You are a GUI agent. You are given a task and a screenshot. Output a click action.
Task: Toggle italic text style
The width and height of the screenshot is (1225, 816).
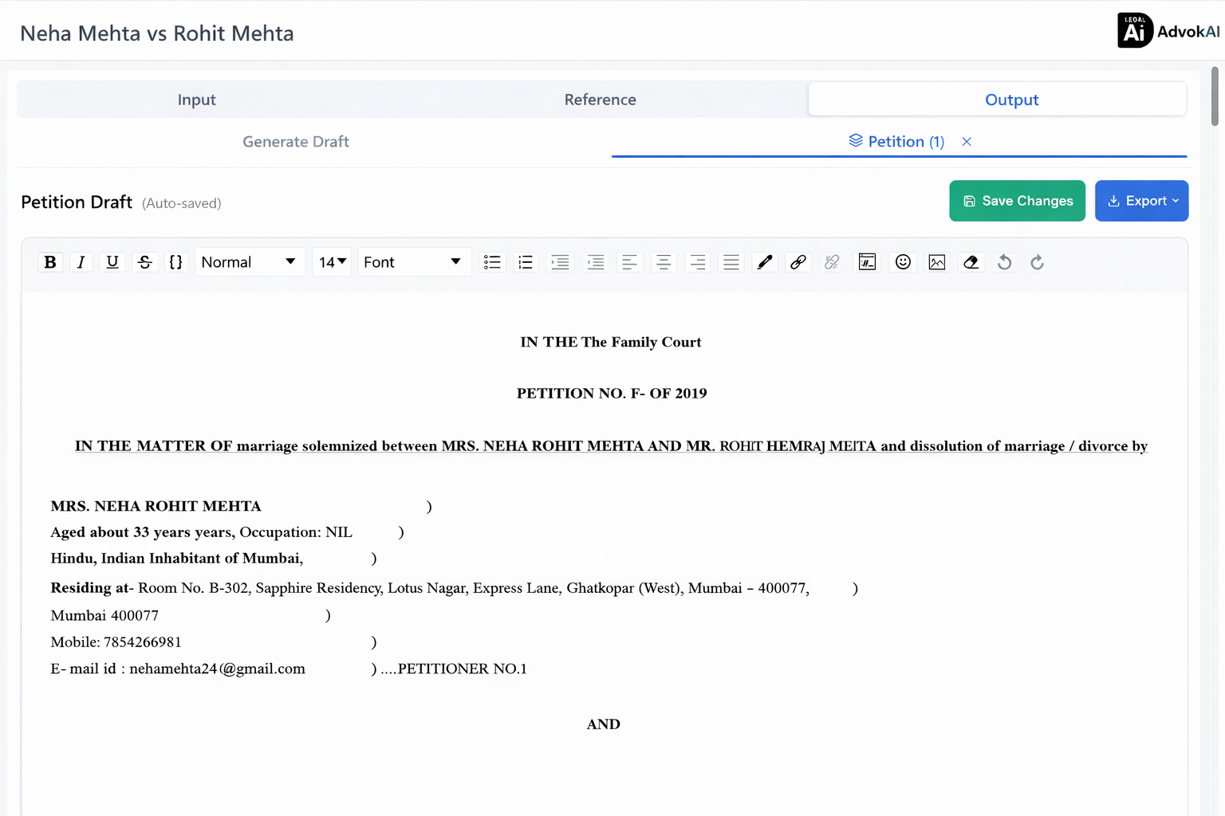81,262
